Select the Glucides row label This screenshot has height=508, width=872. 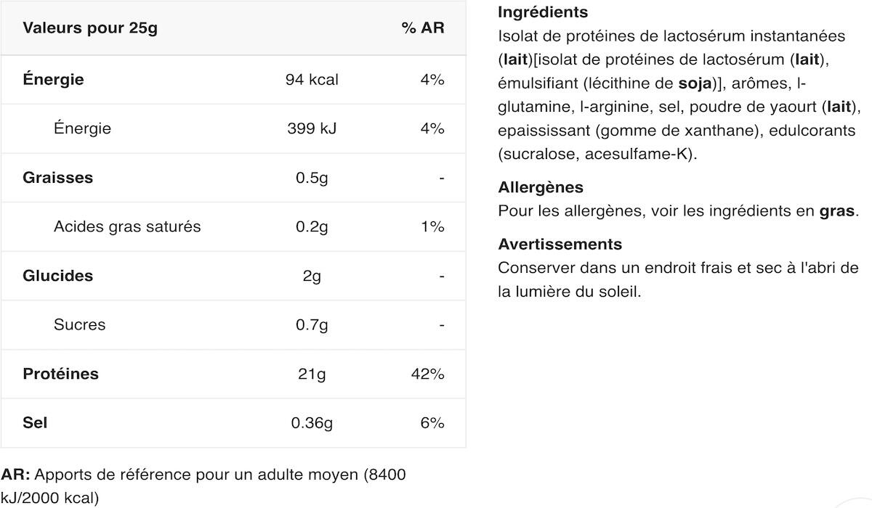pyautogui.click(x=57, y=276)
